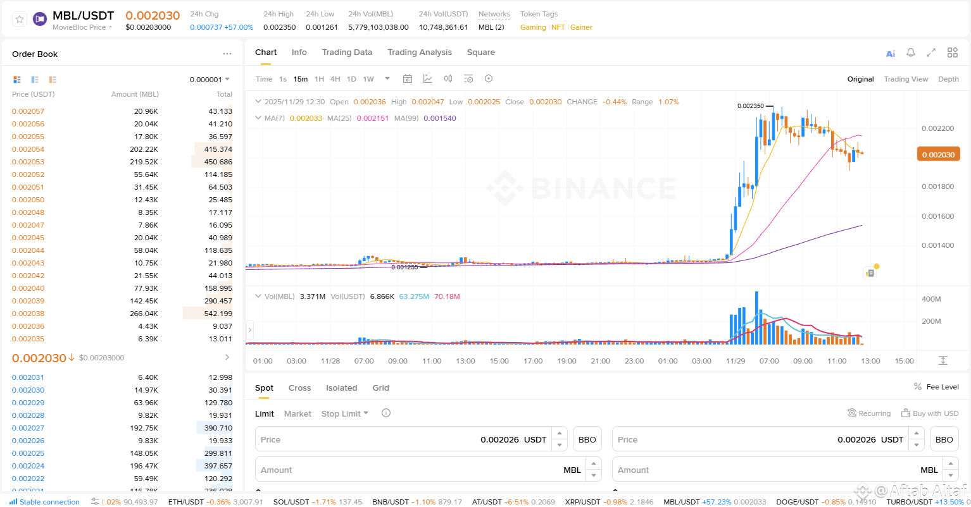
Task: Open the Order Book more options menu
Action: [227, 54]
